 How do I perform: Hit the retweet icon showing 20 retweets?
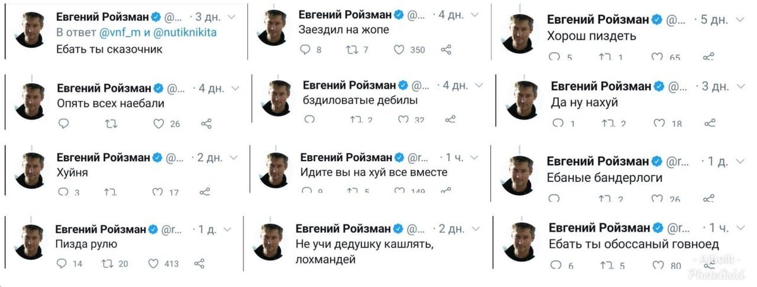(107, 264)
